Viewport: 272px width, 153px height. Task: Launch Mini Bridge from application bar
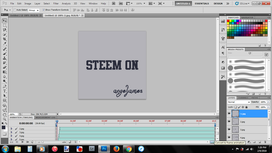pos(121,4)
